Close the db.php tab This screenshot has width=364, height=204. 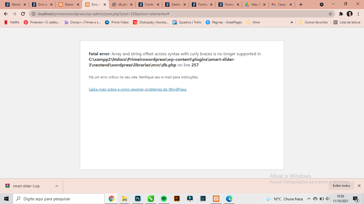(x=131, y=5)
